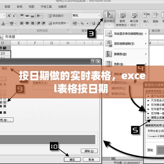
Task: Apply comma thousands separator style
Action: pyautogui.click(x=87, y=24)
